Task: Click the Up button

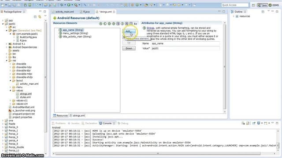Action: (129, 43)
